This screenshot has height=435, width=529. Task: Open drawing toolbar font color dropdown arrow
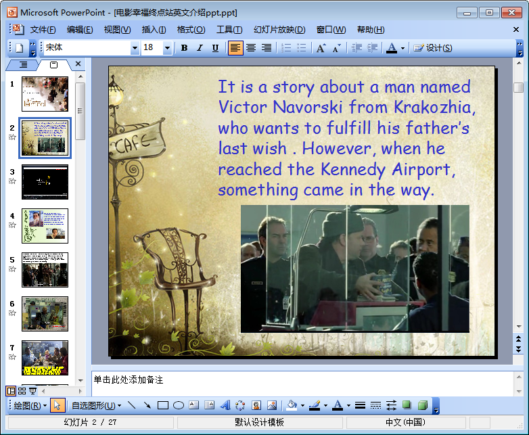(348, 406)
